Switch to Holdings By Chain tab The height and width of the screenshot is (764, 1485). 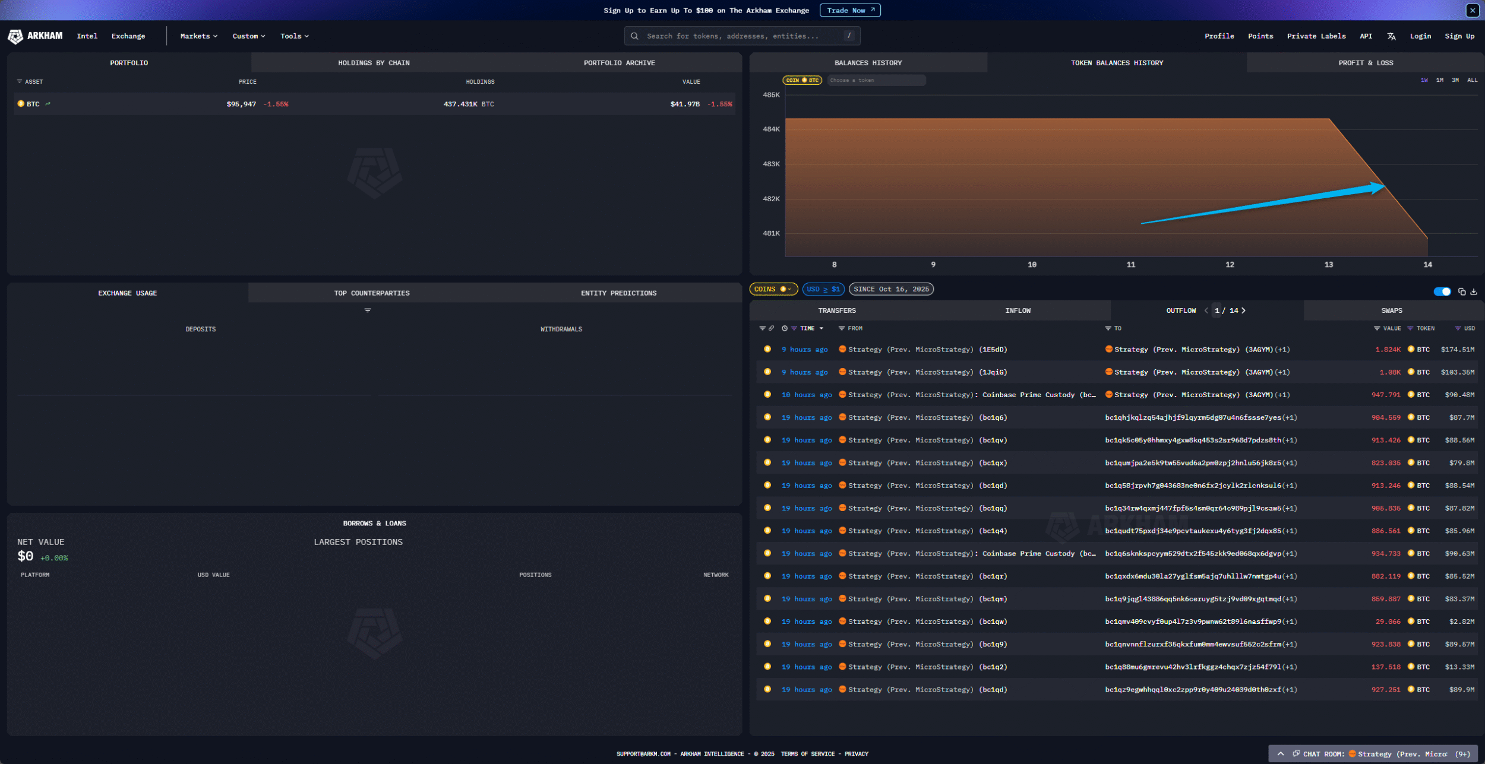tap(374, 63)
